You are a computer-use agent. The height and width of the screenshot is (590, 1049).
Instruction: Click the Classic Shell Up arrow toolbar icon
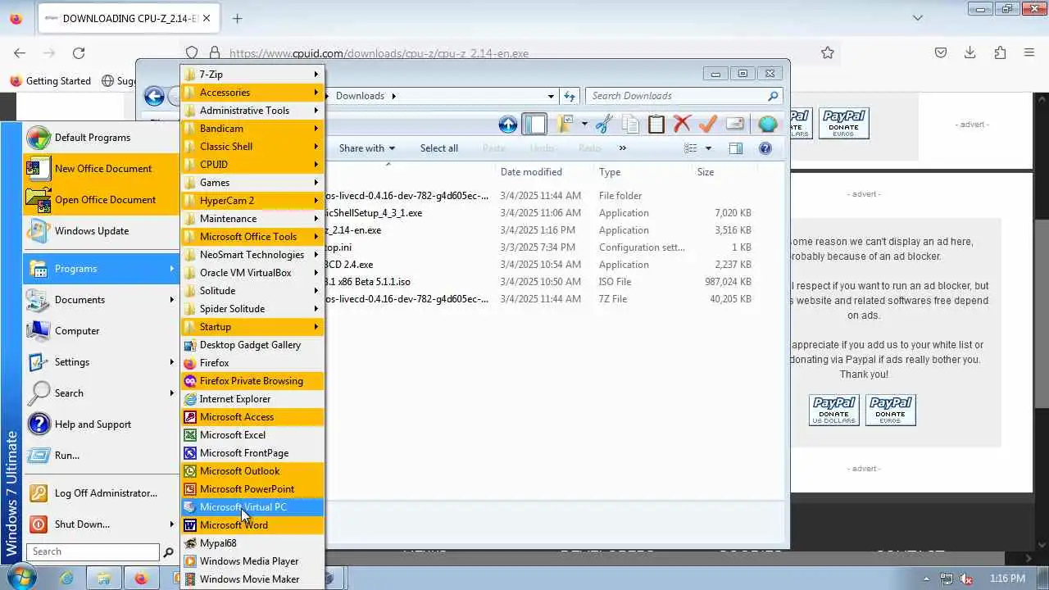point(508,125)
